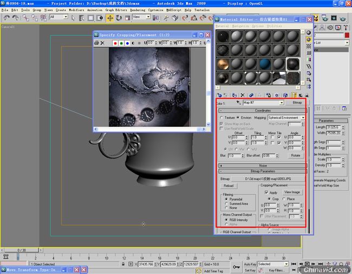Image resolution: width=352 pixels, height=274 pixels.
Task: Toggle the U Mirror checkbox
Action: point(272,137)
